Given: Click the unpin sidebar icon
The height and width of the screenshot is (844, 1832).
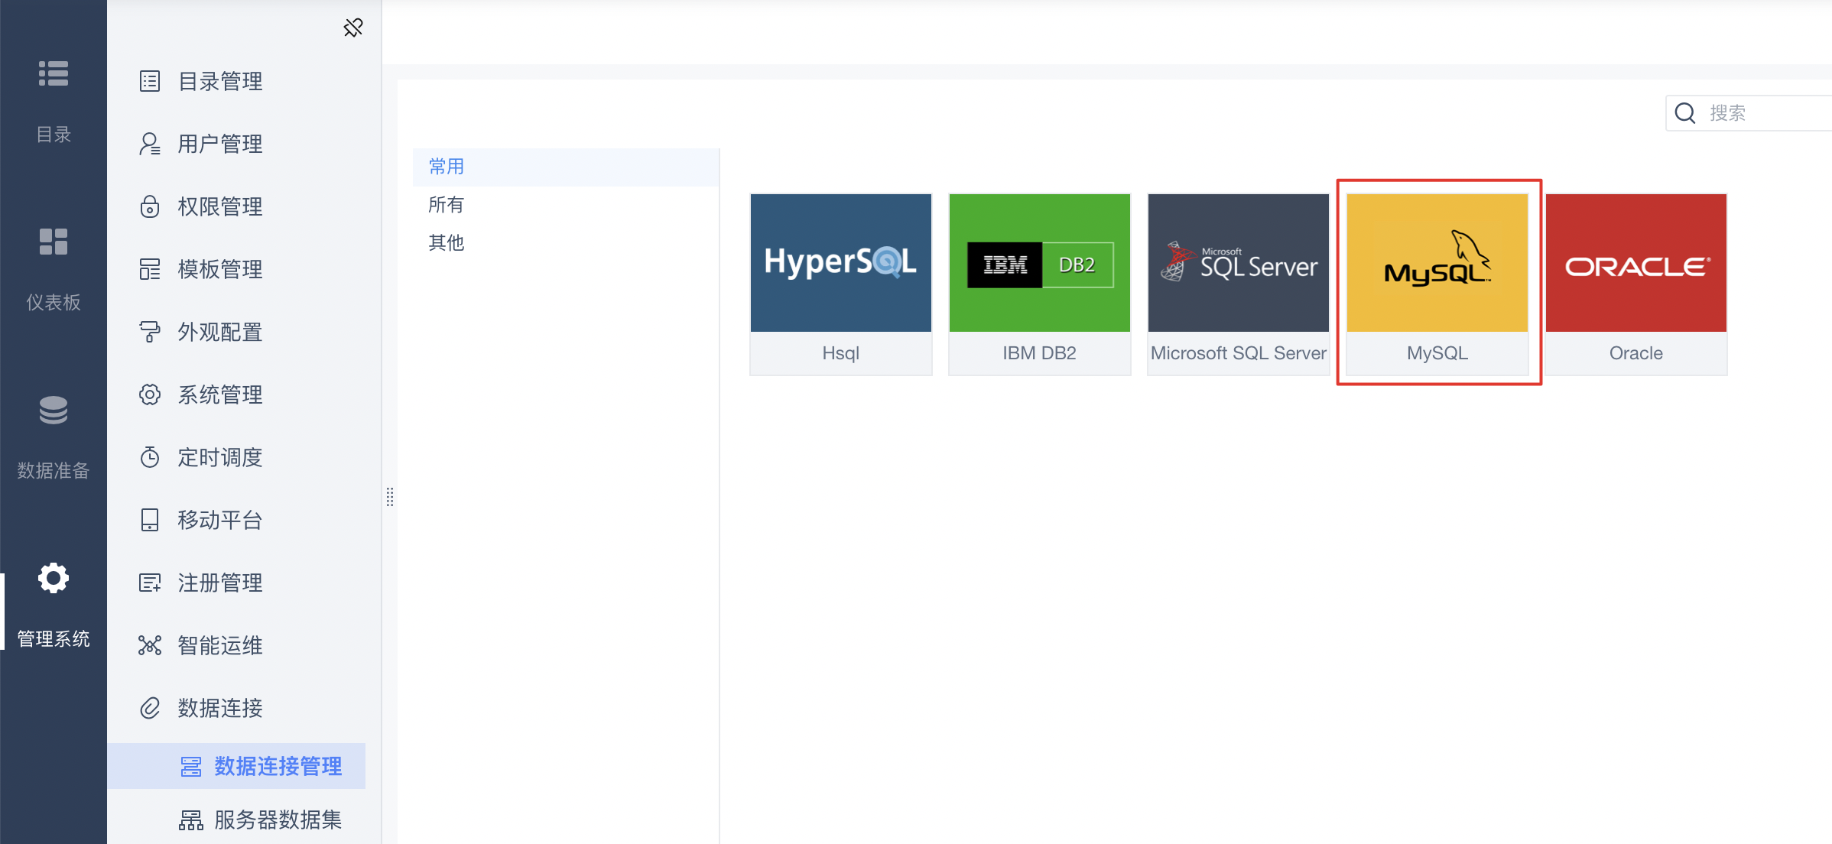Looking at the screenshot, I should pyautogui.click(x=353, y=28).
